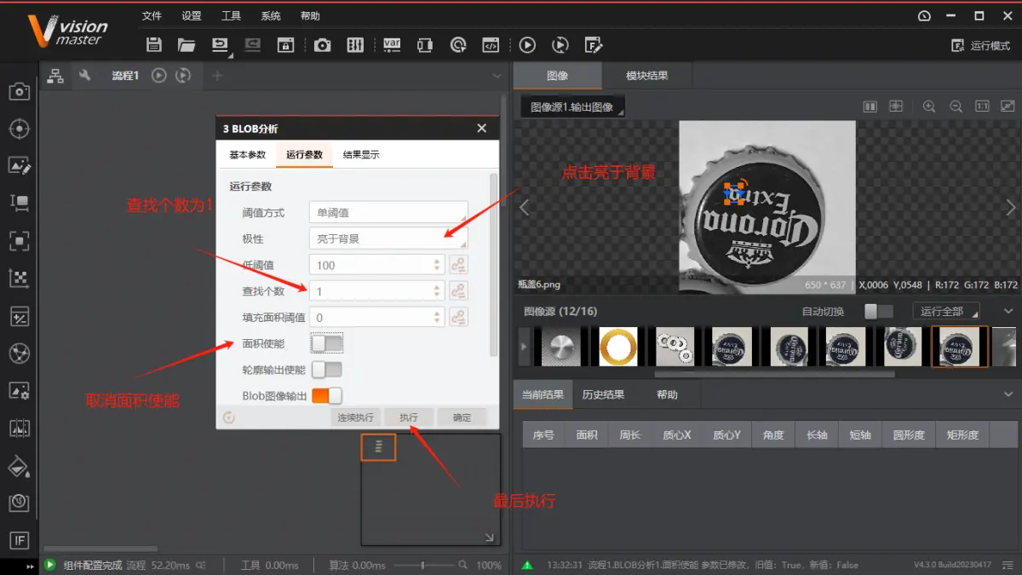Switch to 模块结果 tab

coord(647,76)
